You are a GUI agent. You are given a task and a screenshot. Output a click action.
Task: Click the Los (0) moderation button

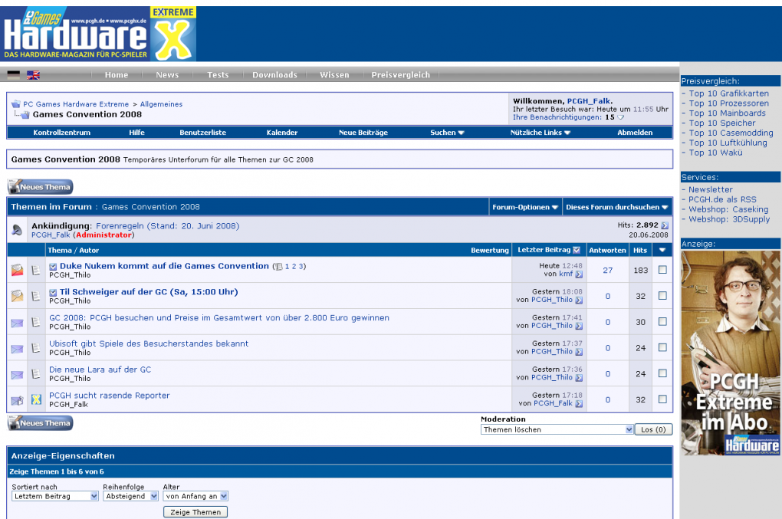653,430
